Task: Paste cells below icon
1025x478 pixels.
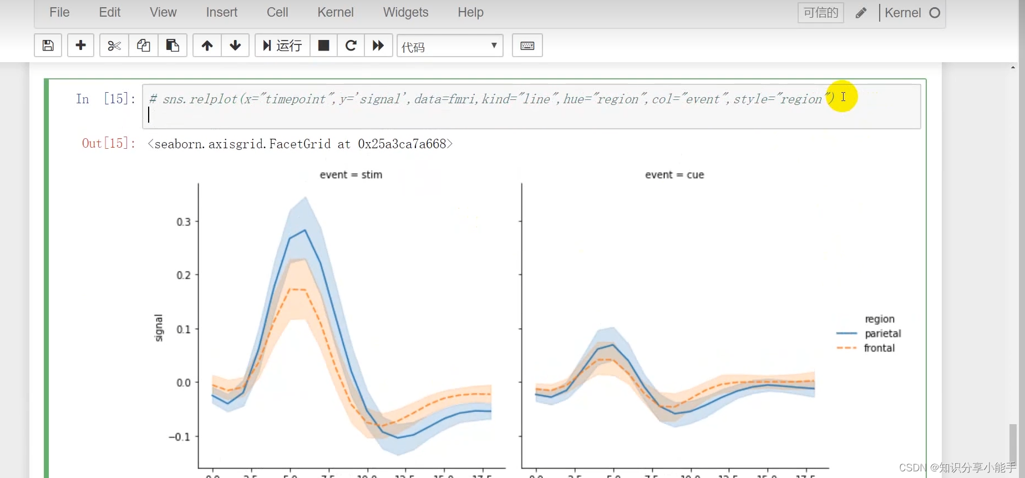Action: (x=172, y=46)
